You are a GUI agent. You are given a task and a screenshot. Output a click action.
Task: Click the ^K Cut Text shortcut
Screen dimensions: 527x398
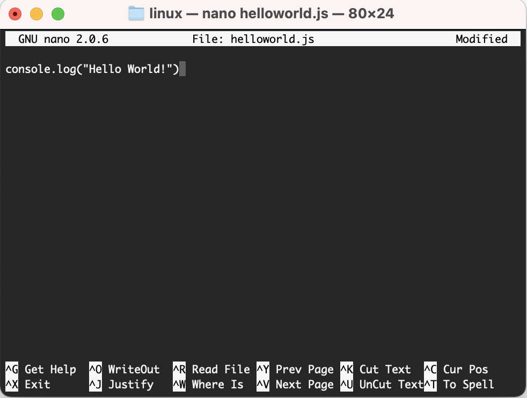(x=376, y=369)
